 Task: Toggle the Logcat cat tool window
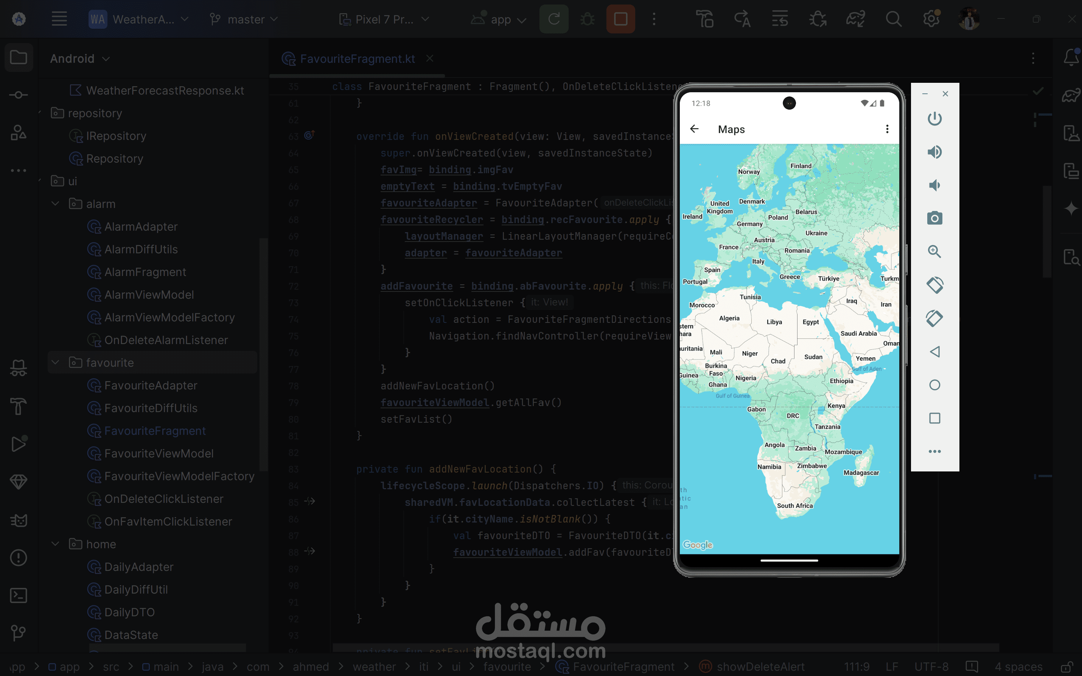point(18,520)
